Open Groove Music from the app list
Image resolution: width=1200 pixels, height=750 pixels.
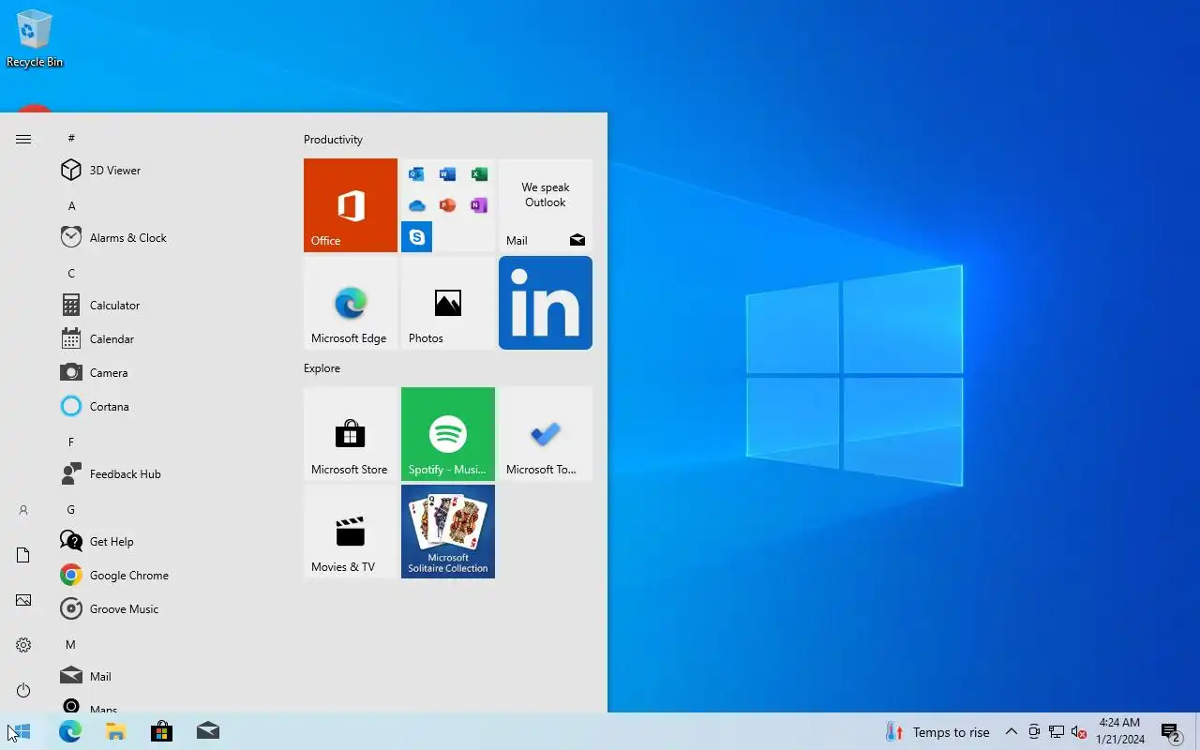point(169,609)
